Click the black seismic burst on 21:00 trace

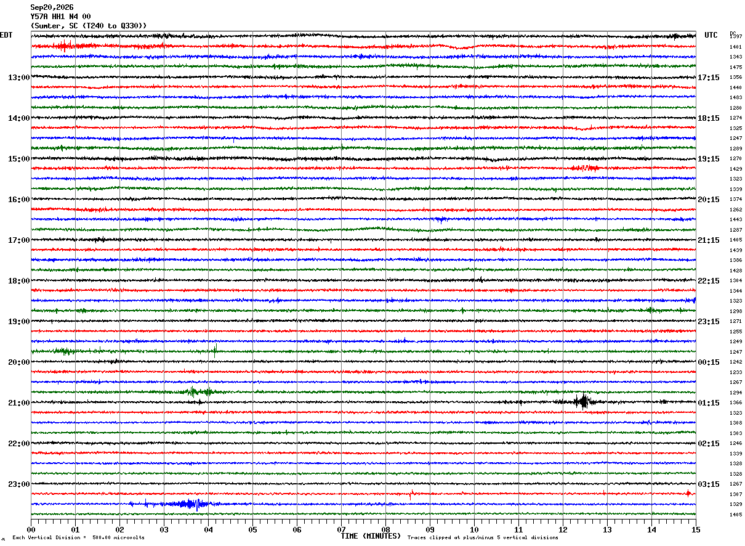point(581,402)
